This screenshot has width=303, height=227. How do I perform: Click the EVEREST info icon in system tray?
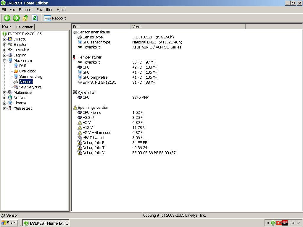[x=273, y=223]
